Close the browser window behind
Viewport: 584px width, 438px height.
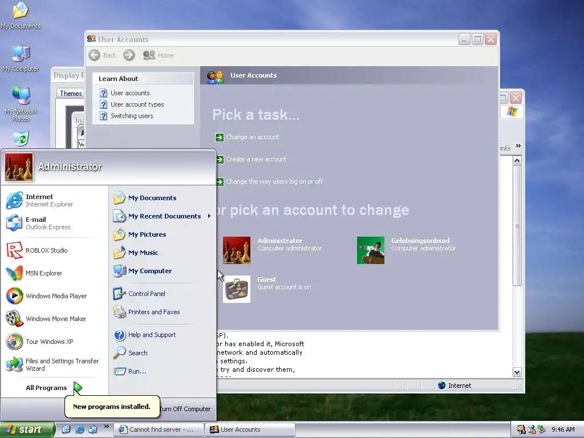[x=516, y=98]
